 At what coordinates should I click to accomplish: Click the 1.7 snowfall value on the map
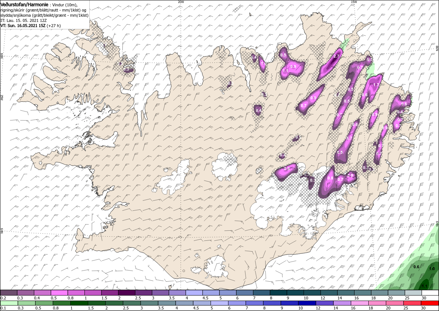[x=376, y=85]
